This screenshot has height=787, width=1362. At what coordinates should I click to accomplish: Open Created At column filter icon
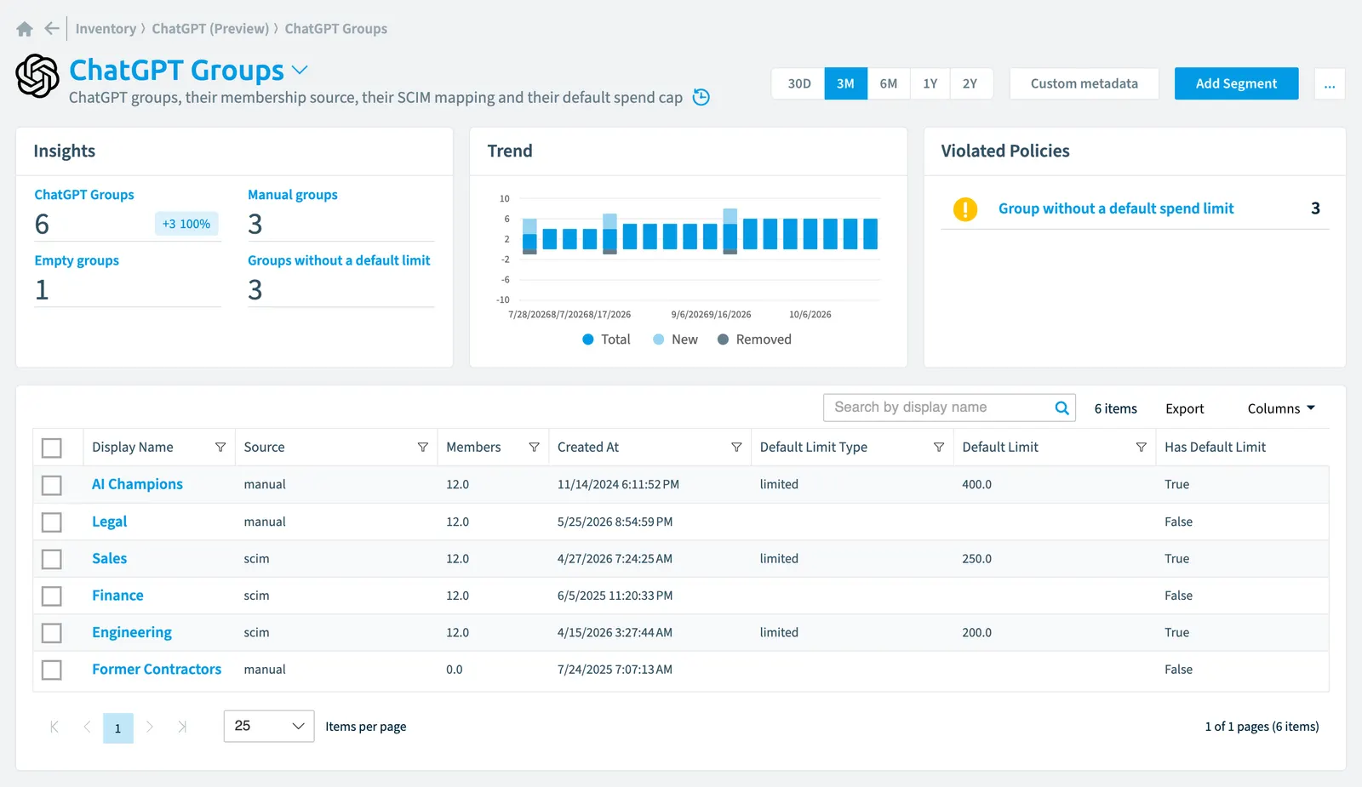pyautogui.click(x=736, y=448)
